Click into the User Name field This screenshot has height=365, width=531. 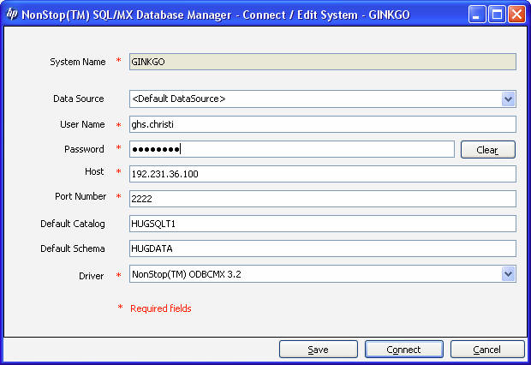[x=322, y=124]
